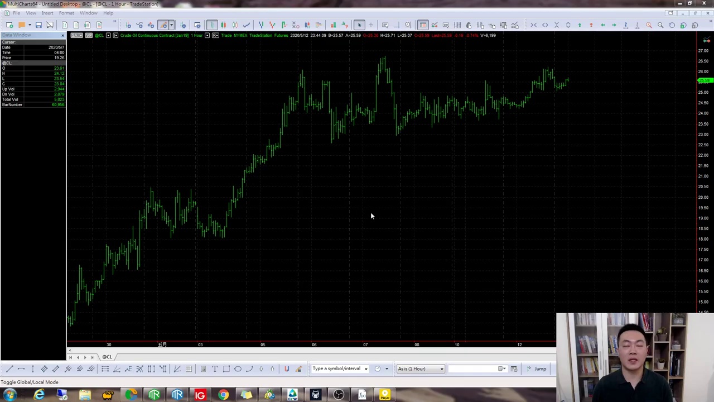Click the green left arrow icon

coord(602,25)
